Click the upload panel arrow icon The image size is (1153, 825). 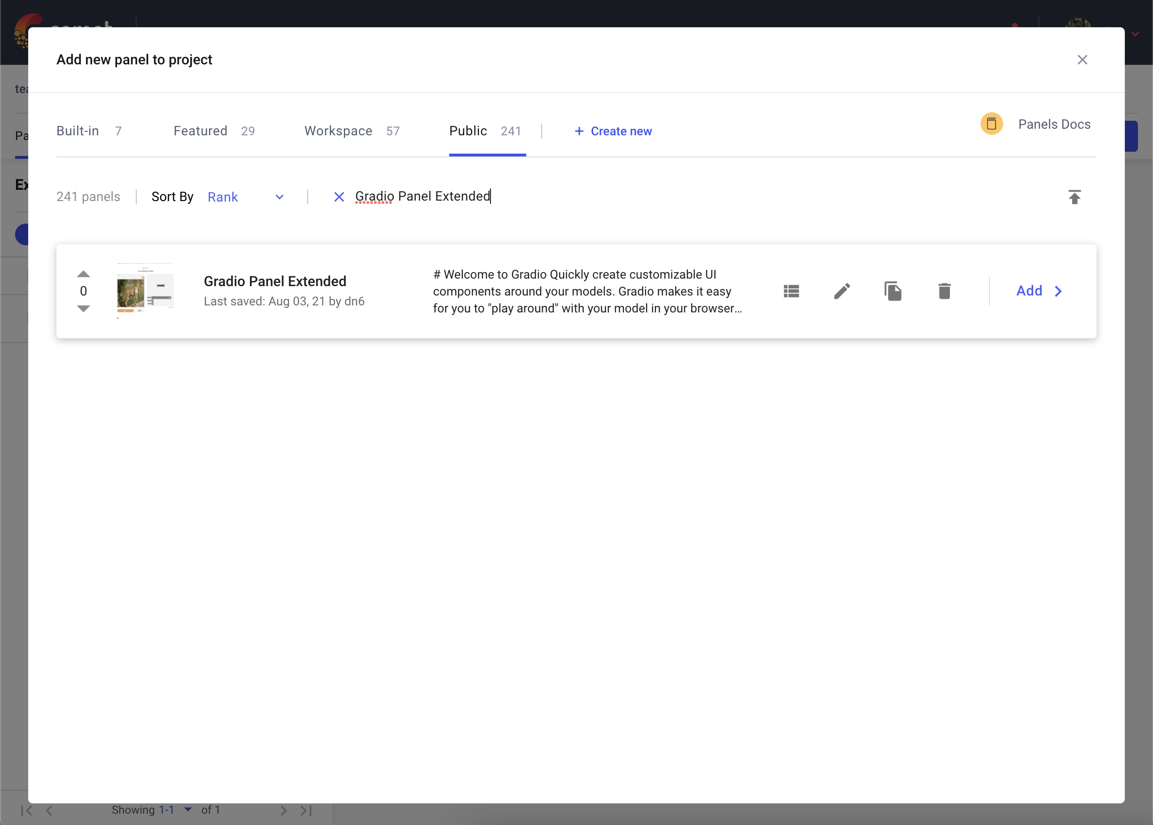point(1074,197)
